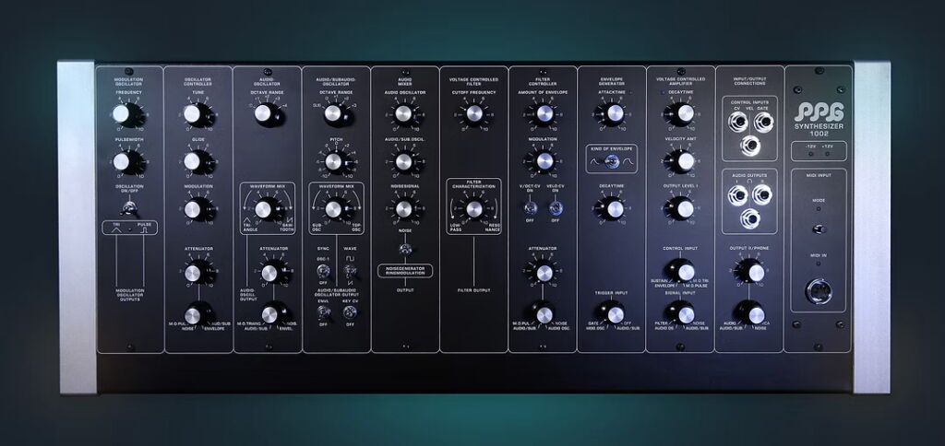Click the Oscillator Controller Tune knob
Screen dimensions: 945x446
pos(194,114)
